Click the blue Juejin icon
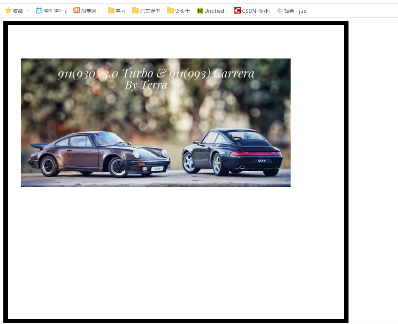398x324 pixels. point(280,10)
